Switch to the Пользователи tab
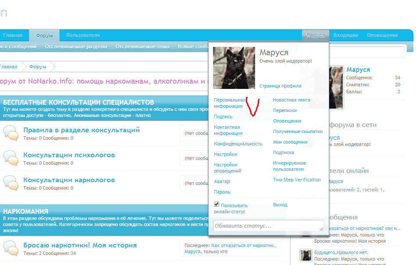 pos(83,35)
